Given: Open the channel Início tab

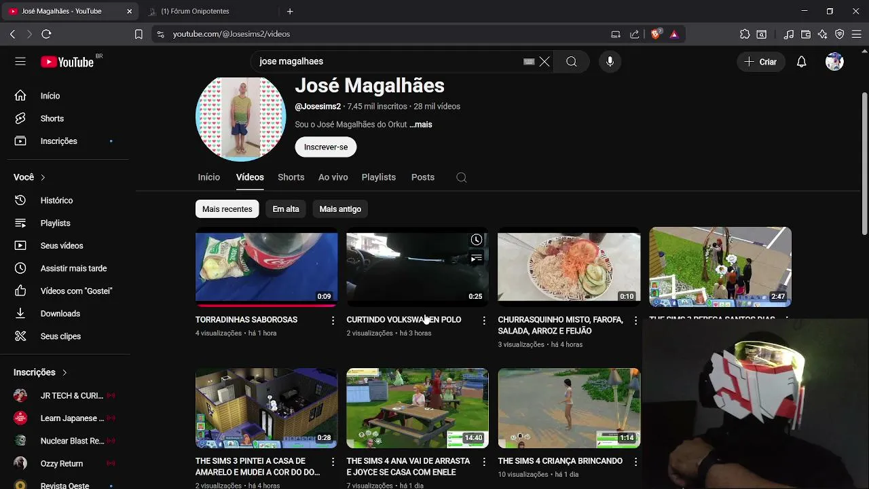Looking at the screenshot, I should (209, 177).
